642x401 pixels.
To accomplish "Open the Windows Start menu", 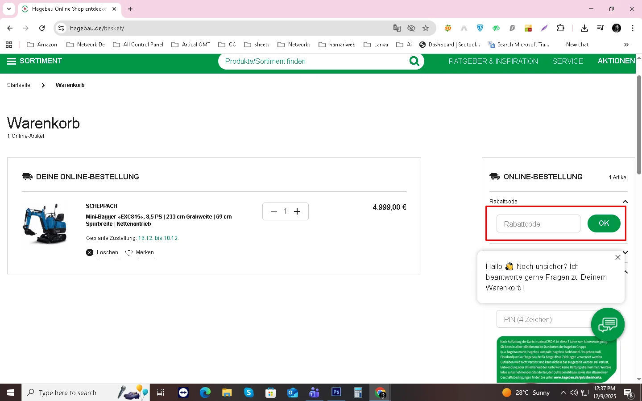I will (11, 393).
